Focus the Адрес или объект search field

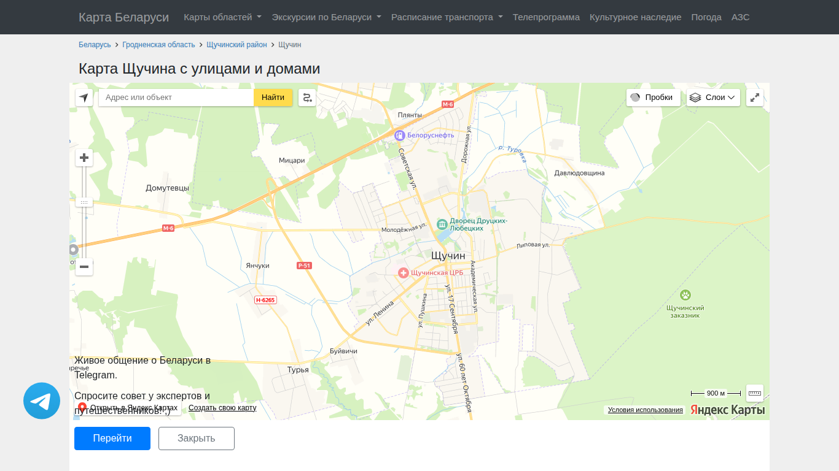point(176,98)
